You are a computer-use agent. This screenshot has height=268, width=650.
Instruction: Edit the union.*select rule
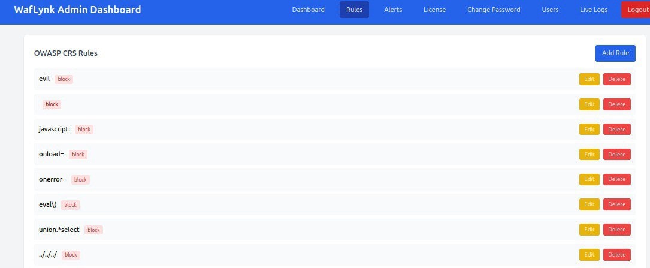tap(589, 230)
